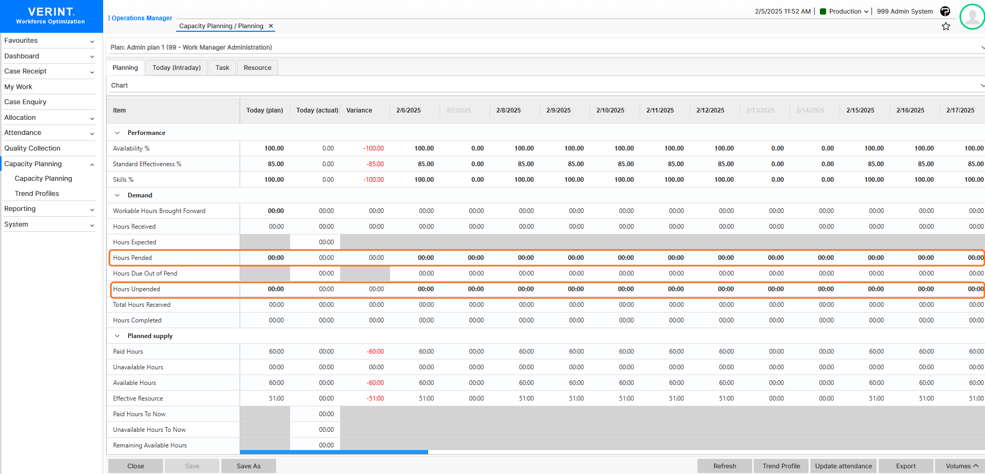The image size is (985, 474).
Task: Star the current page using the favourite icon
Action: [x=946, y=26]
